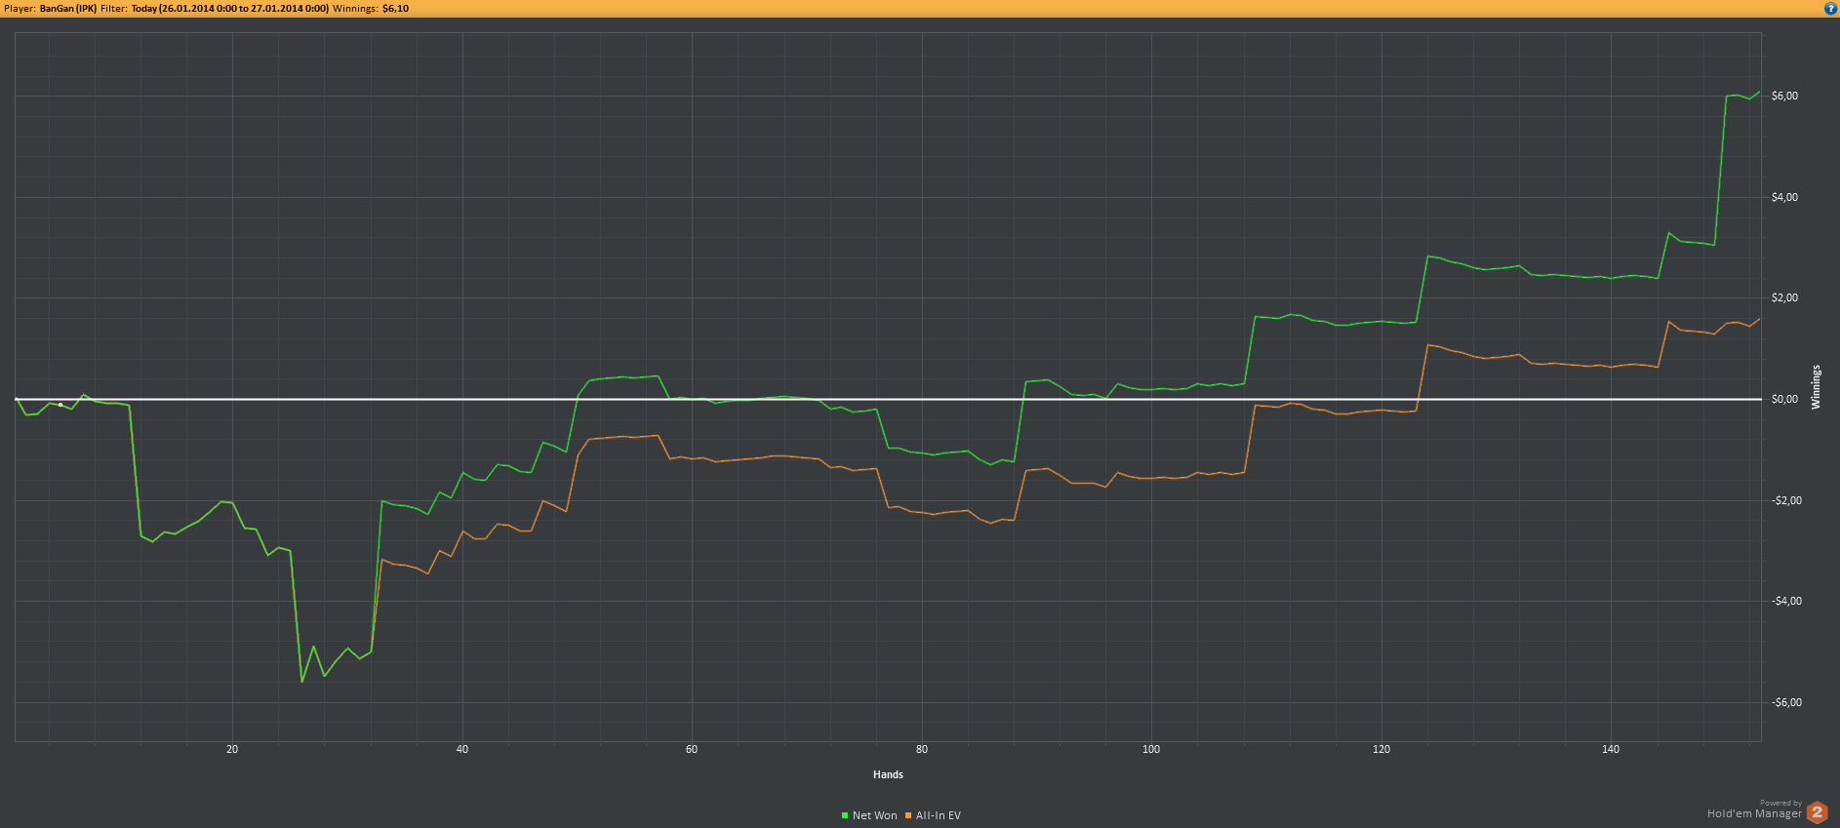The image size is (1840, 828).
Task: Click the small white data point marker
Action: coord(60,405)
